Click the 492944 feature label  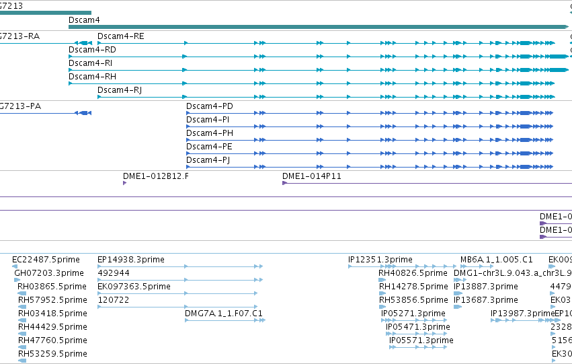pos(114,273)
